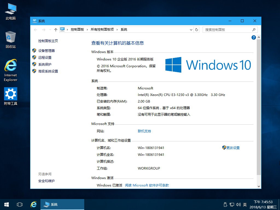
Task: Click the computer icon in address bar
Action: 62,30
